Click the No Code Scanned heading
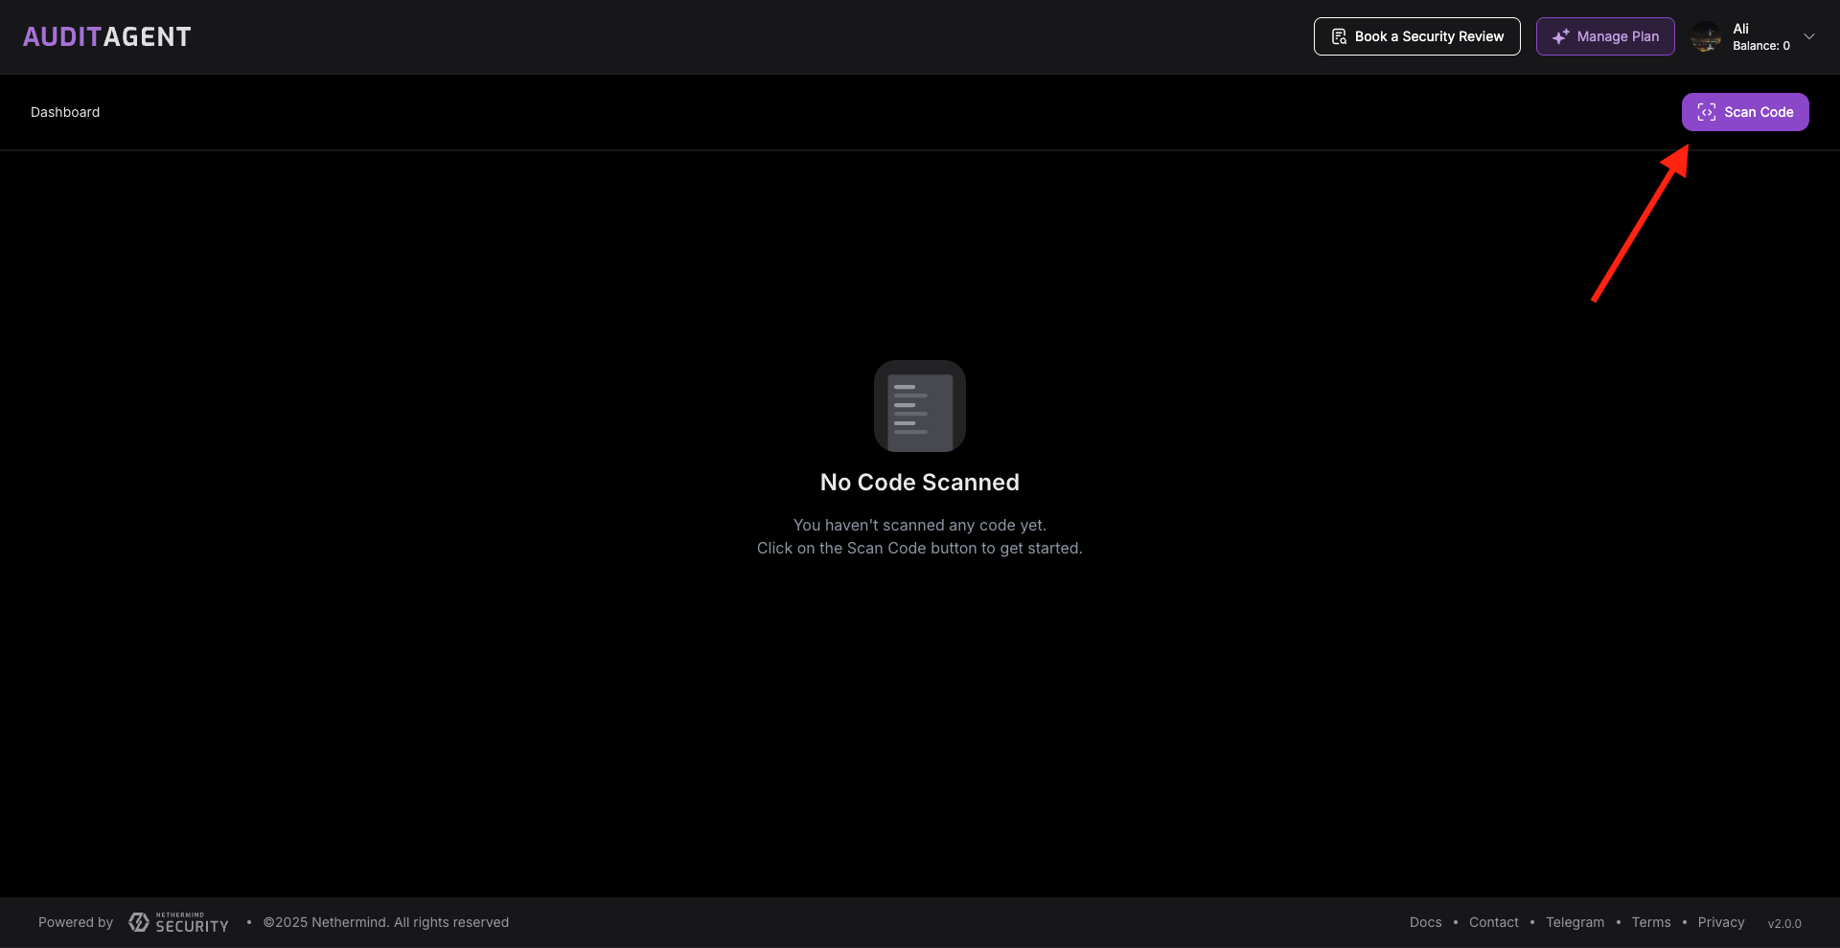The image size is (1840, 948). [919, 483]
